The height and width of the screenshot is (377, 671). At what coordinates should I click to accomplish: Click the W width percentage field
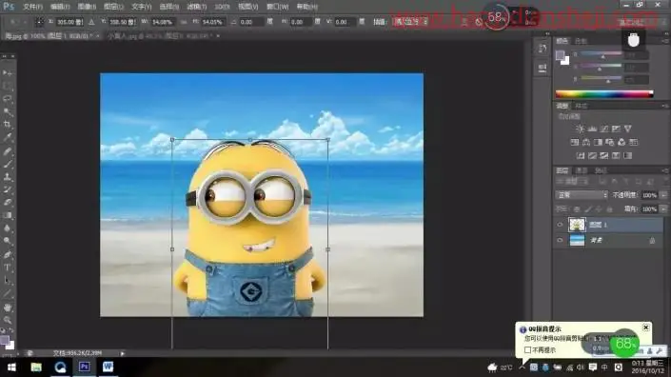tap(163, 22)
